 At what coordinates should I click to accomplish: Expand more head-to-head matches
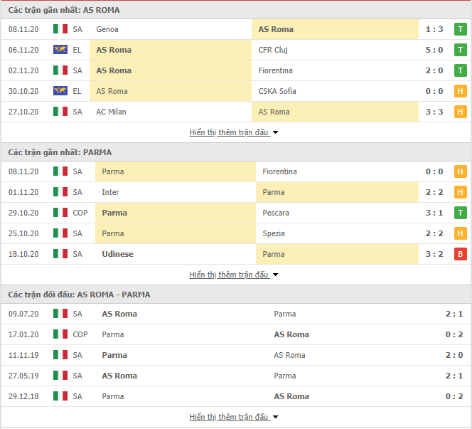(234, 417)
